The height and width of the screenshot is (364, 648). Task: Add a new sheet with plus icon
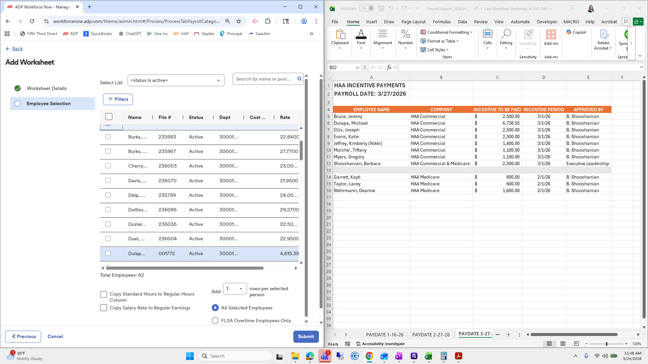coord(508,335)
